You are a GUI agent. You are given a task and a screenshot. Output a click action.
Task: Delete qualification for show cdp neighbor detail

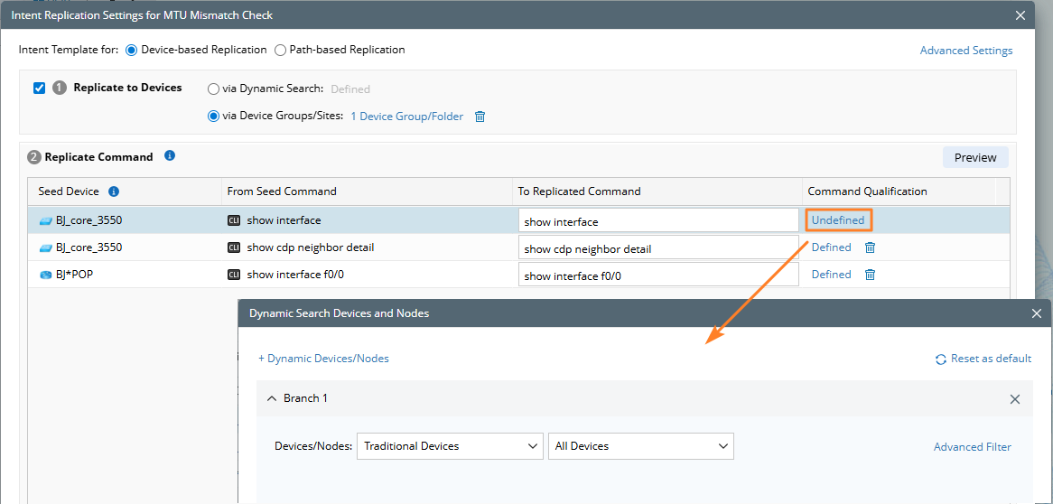point(870,247)
